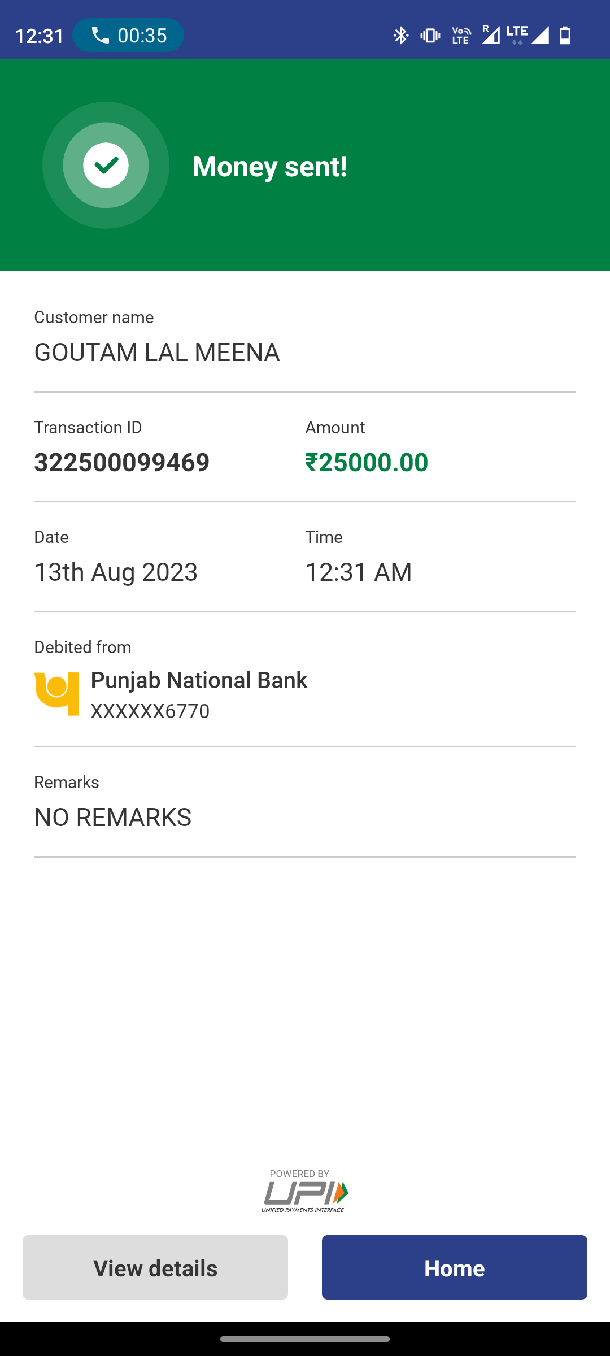Viewport: 610px width, 1356px height.
Task: Tap the green success checkmark icon
Action: 106,166
